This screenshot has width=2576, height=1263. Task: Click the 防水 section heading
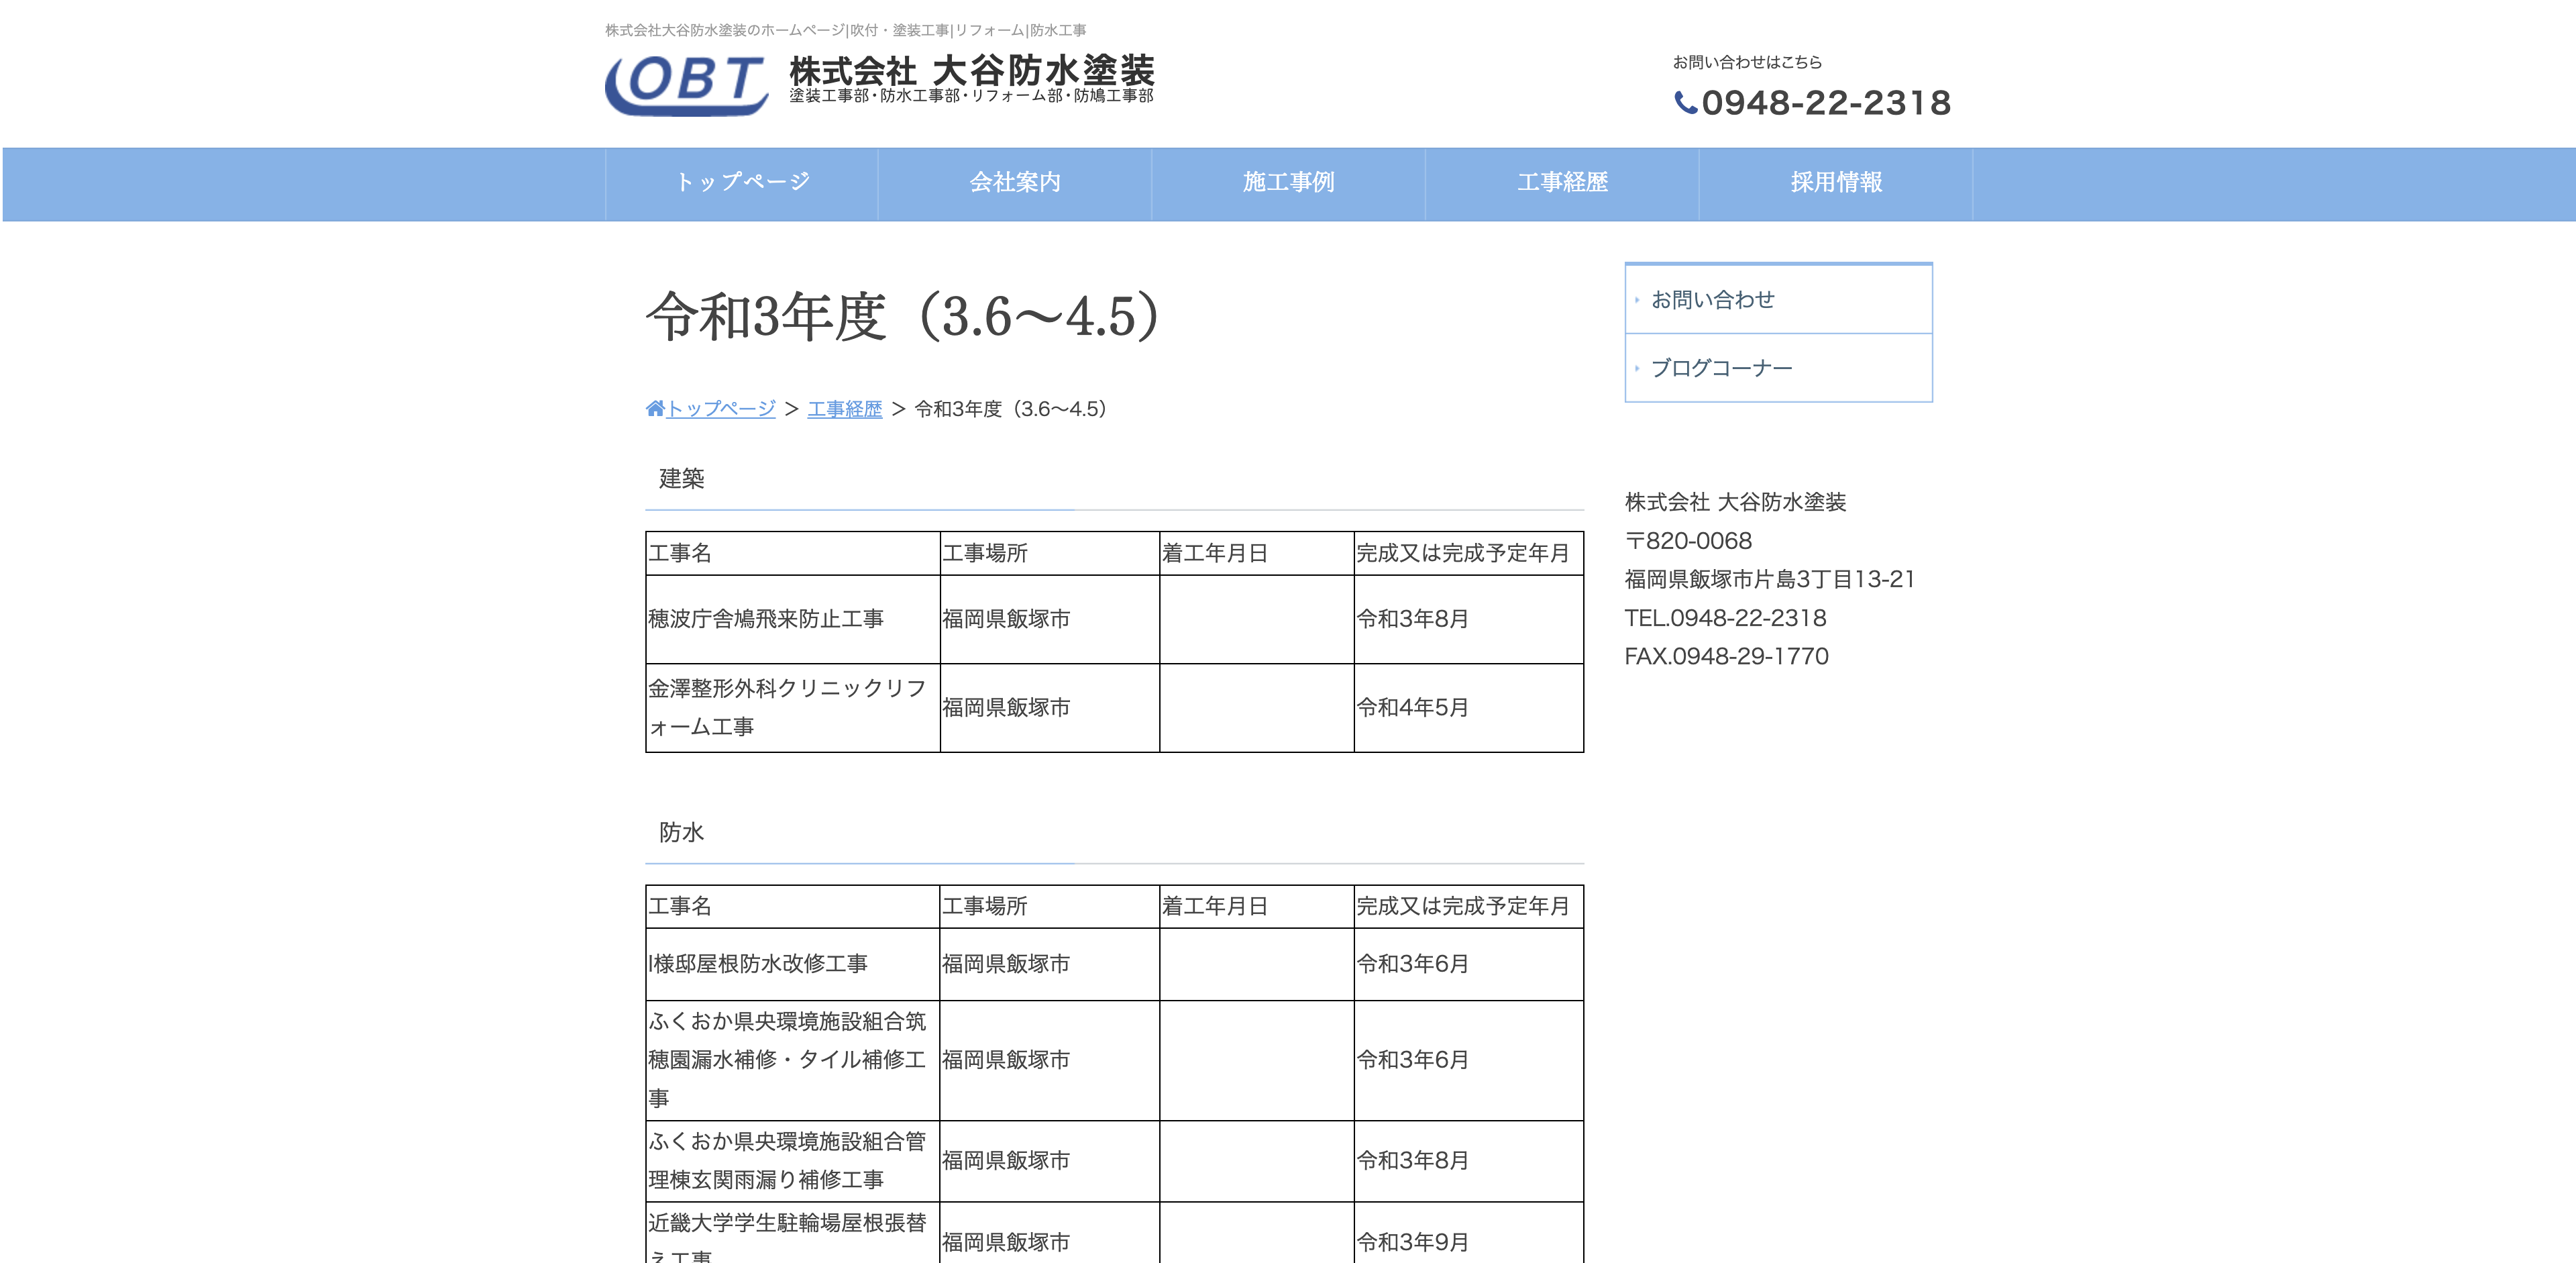[681, 832]
